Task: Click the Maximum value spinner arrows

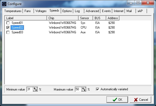Action: 84,89
